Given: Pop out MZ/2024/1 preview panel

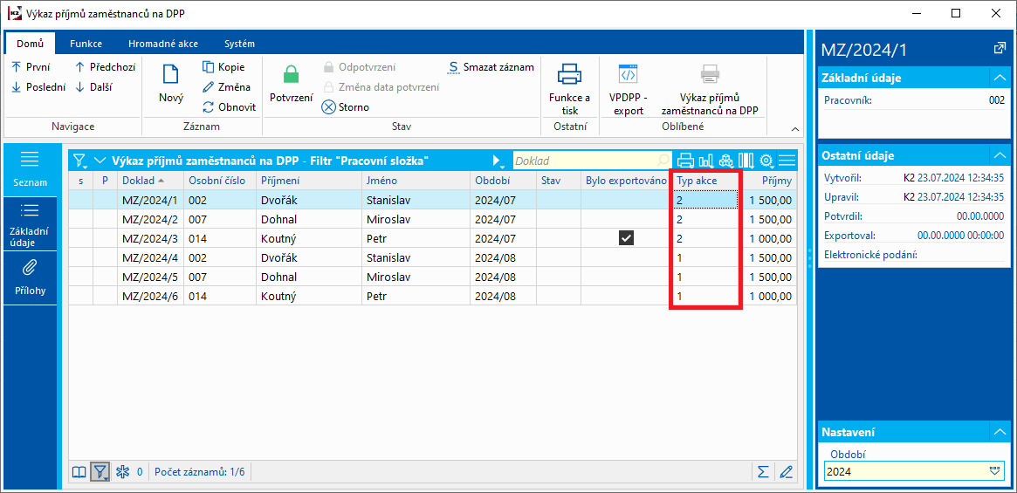Looking at the screenshot, I should pos(999,49).
